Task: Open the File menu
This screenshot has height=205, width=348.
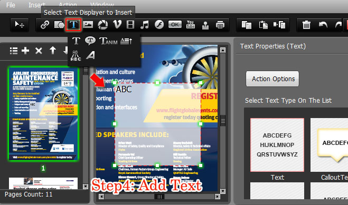Action: coord(11,5)
